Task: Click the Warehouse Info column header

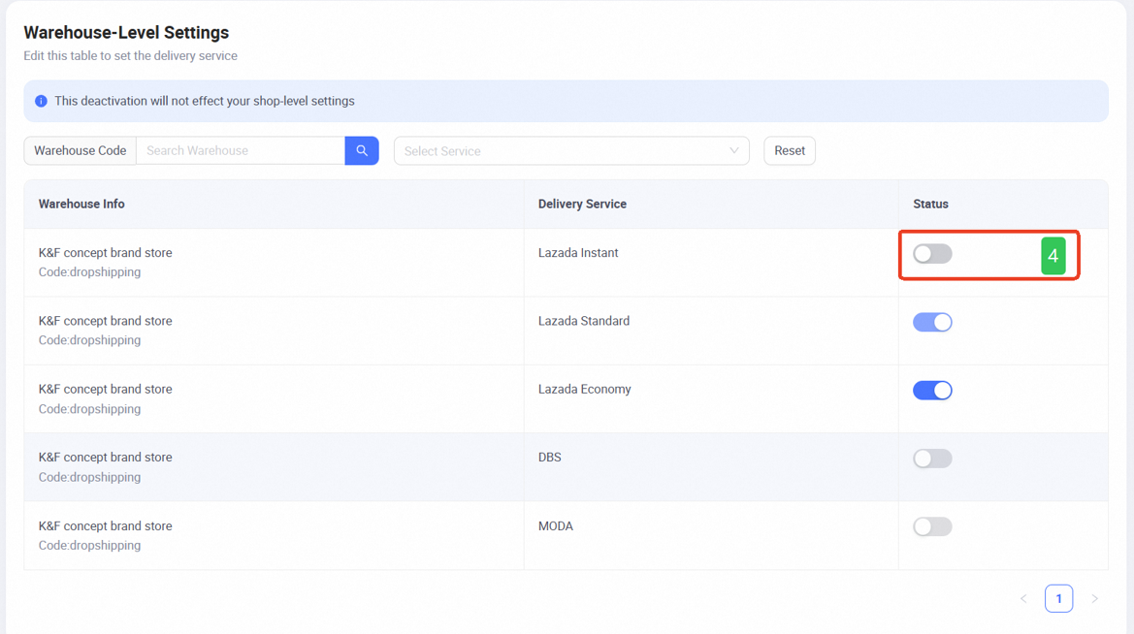Action: (x=81, y=204)
